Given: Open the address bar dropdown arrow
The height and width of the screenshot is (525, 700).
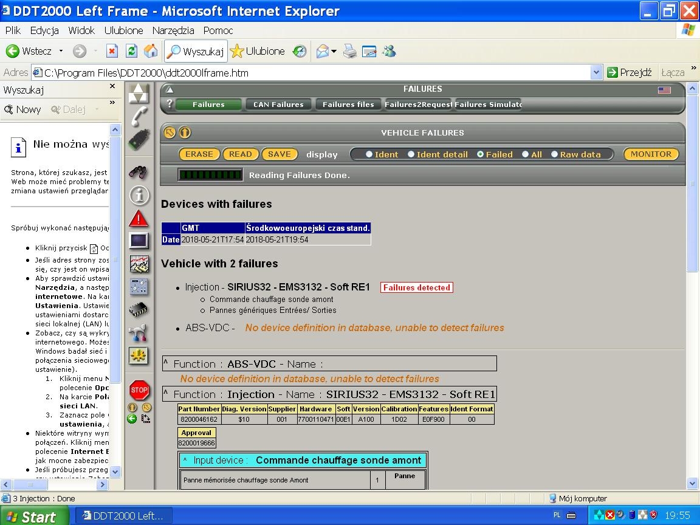Looking at the screenshot, I should pos(596,72).
